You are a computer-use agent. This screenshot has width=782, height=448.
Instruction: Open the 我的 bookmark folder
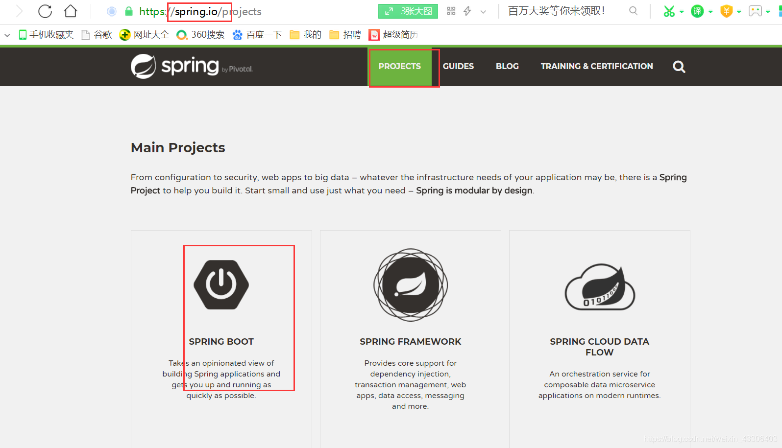[x=305, y=35]
